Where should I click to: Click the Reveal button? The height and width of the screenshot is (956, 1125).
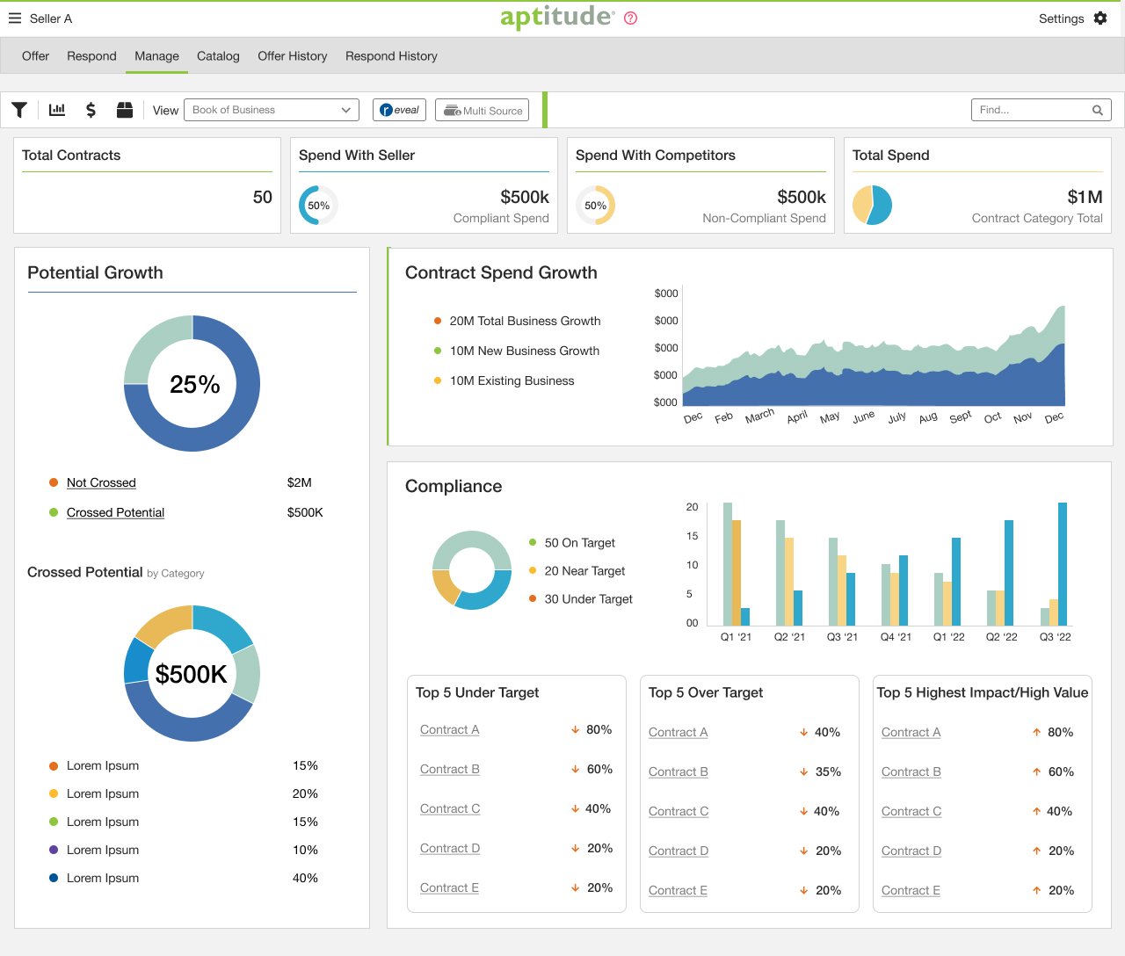(x=400, y=110)
